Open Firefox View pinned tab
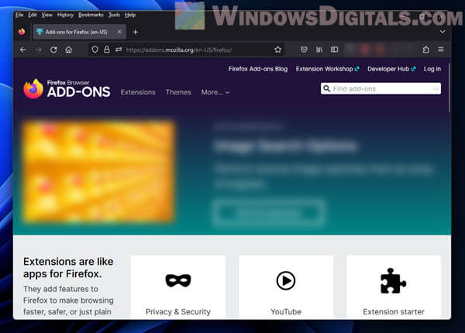Viewport: 465px width, 333px height. coord(22,32)
